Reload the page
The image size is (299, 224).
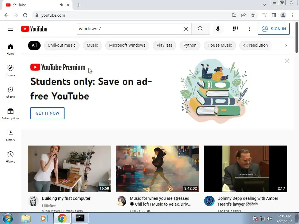click(x=25, y=15)
